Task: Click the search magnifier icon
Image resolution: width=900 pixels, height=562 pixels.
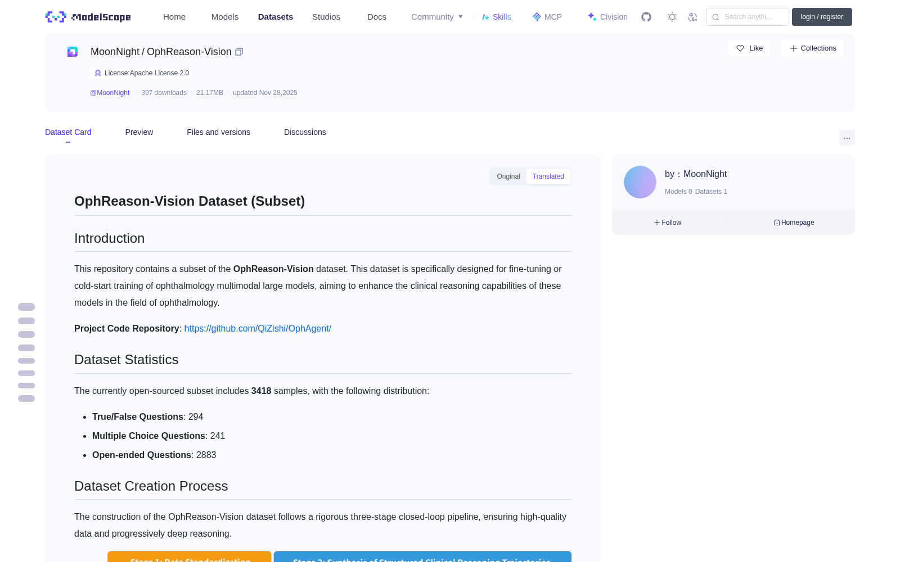Action: pos(715,17)
